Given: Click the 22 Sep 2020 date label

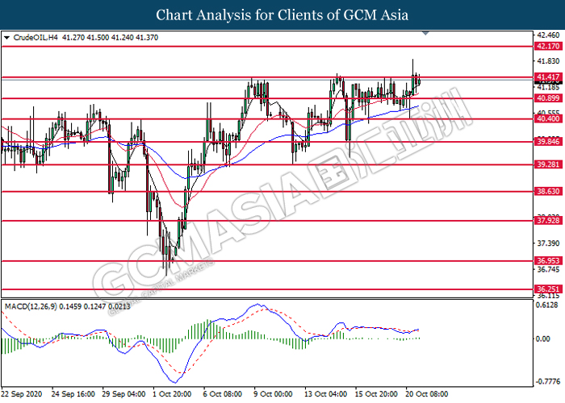Looking at the screenshot, I should point(22,394).
